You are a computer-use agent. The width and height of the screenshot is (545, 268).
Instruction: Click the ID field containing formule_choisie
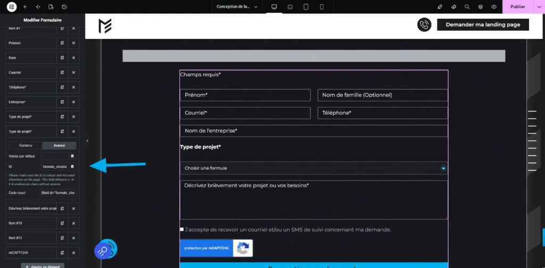55,166
